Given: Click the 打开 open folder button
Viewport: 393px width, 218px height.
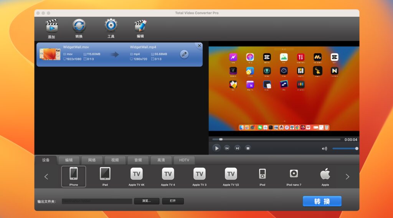Looking at the screenshot, I should [x=173, y=201].
